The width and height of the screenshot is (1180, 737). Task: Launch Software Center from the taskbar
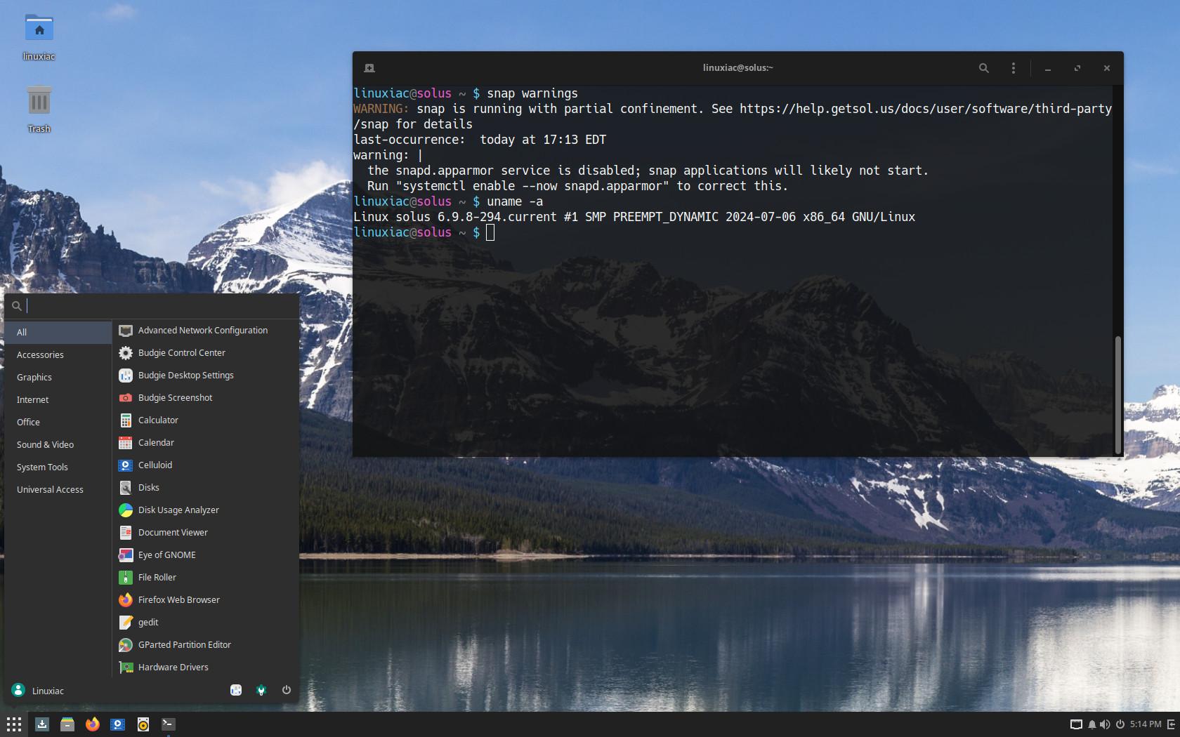click(x=42, y=724)
